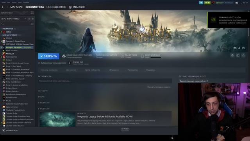Click the Counter-Strike: Condition Zero game icon
This screenshot has height=141, width=250.
(x=4, y=116)
